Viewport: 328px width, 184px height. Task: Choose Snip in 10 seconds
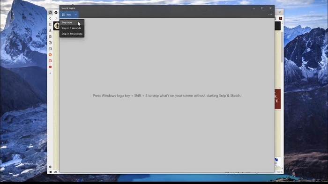point(72,34)
